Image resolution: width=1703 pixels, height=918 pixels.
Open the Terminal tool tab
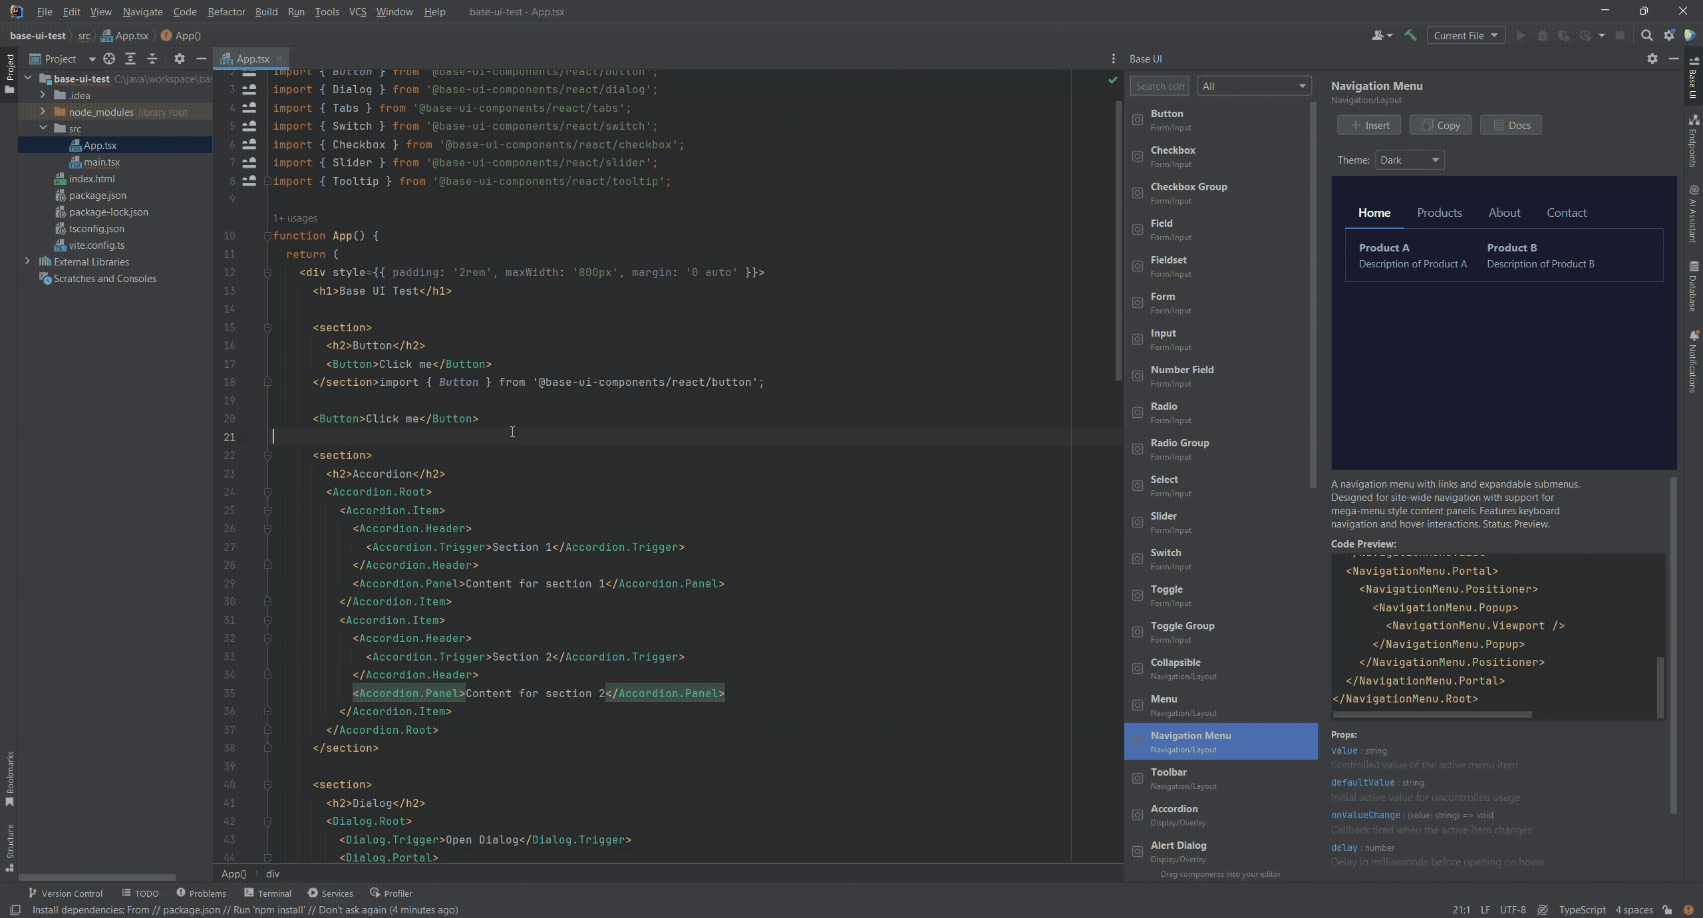point(267,893)
